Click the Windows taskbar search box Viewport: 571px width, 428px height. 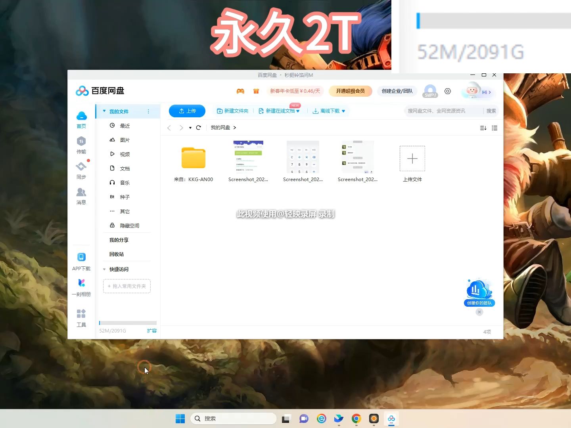point(234,418)
